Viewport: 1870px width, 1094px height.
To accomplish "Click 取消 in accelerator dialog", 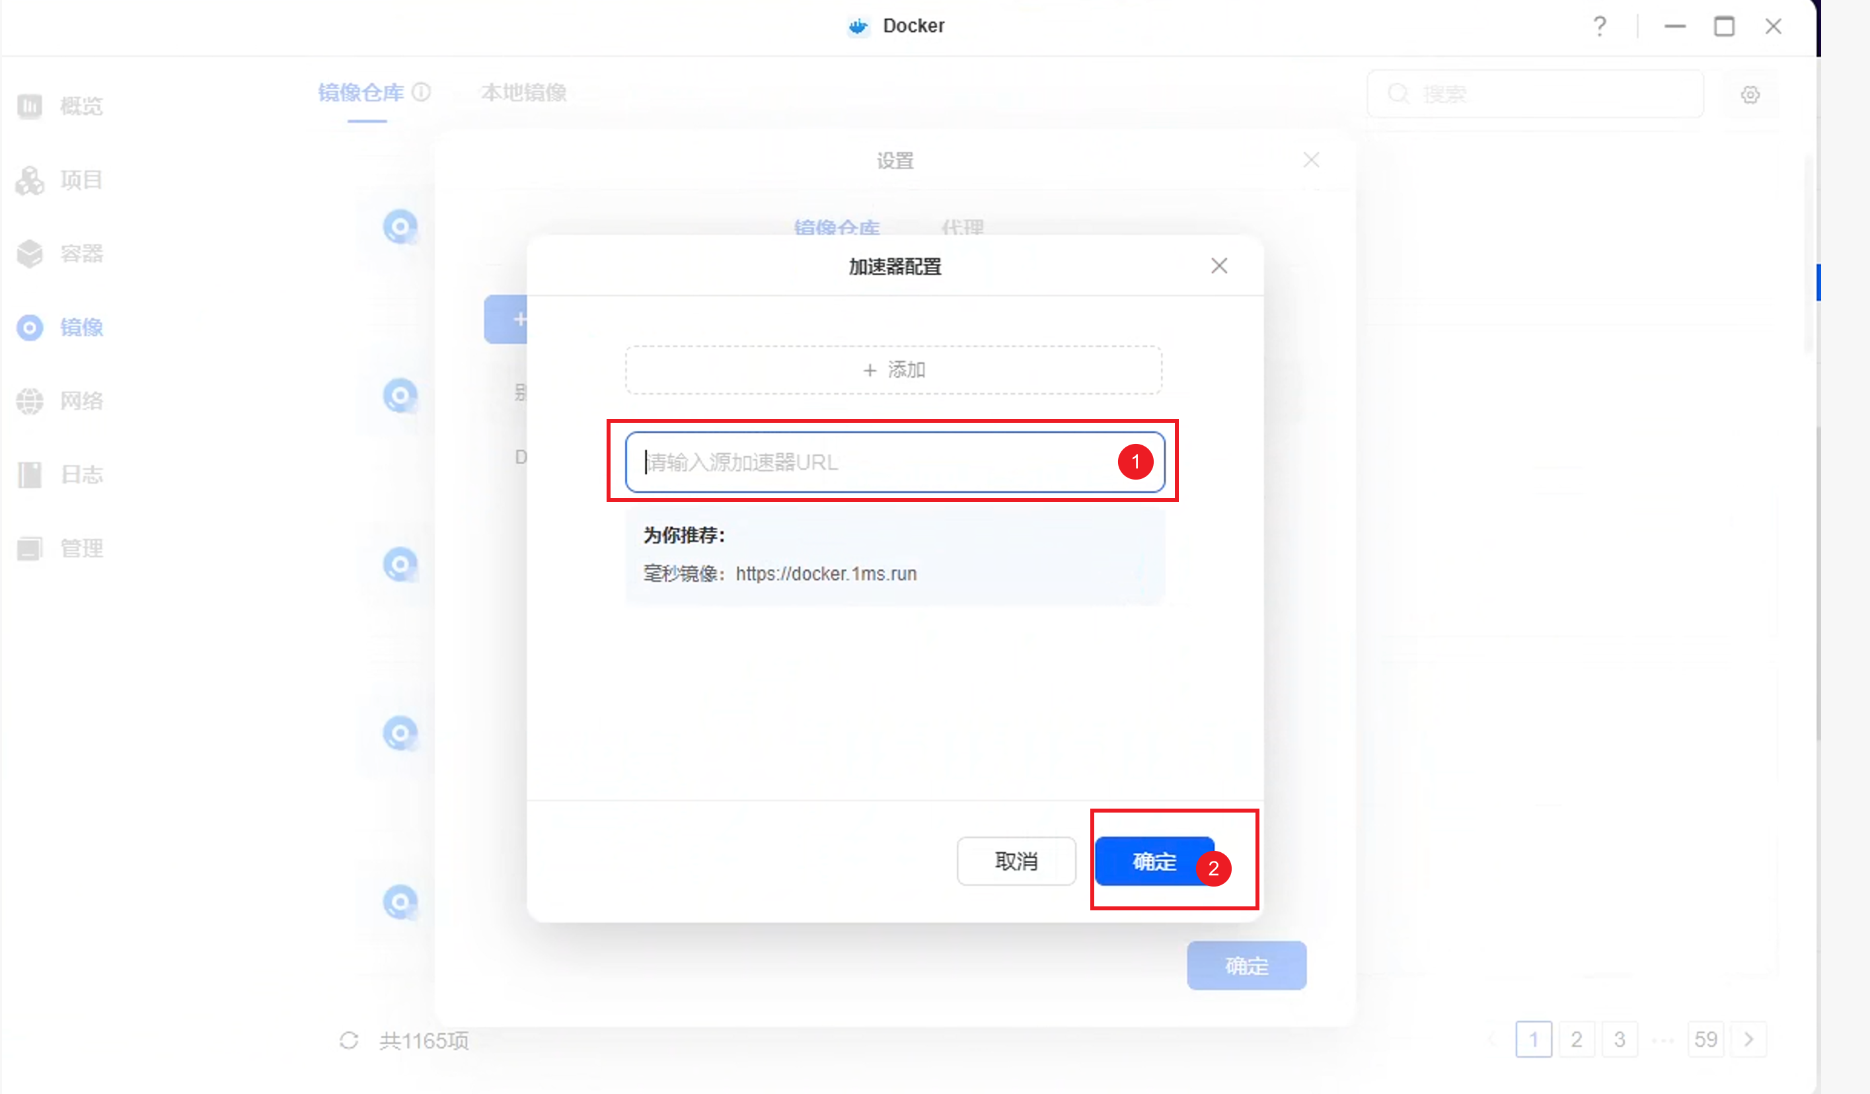I will pos(1016,861).
